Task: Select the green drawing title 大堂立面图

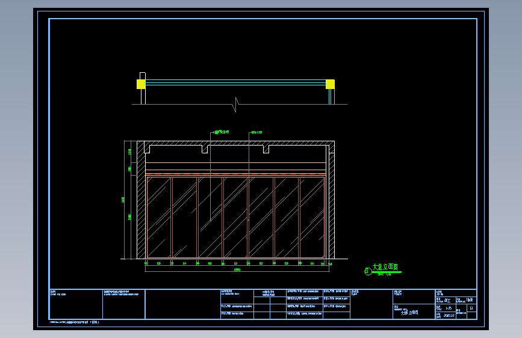Action: (385, 267)
